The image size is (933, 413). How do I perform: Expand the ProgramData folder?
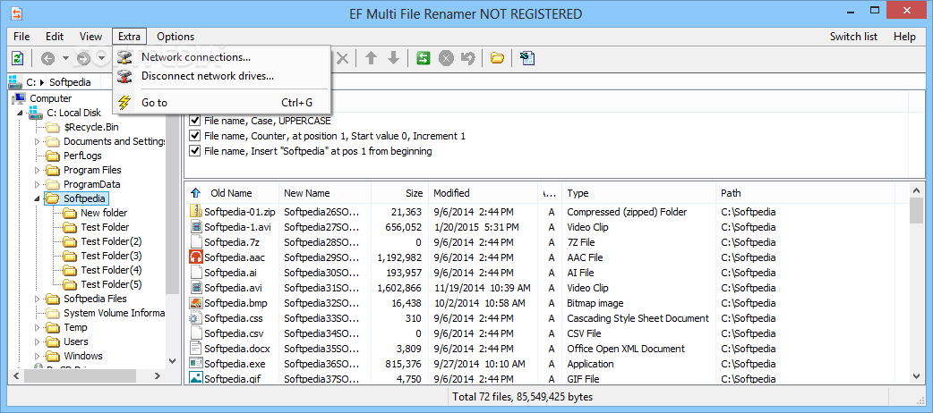[x=37, y=184]
